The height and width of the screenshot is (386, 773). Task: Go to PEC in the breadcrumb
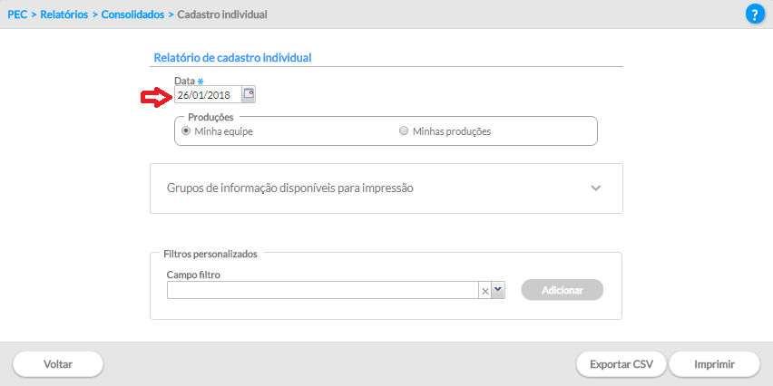(x=17, y=14)
